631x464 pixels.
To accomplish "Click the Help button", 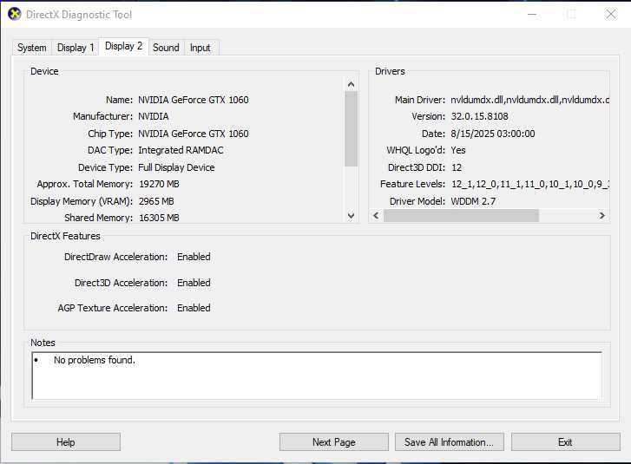I will 66,442.
